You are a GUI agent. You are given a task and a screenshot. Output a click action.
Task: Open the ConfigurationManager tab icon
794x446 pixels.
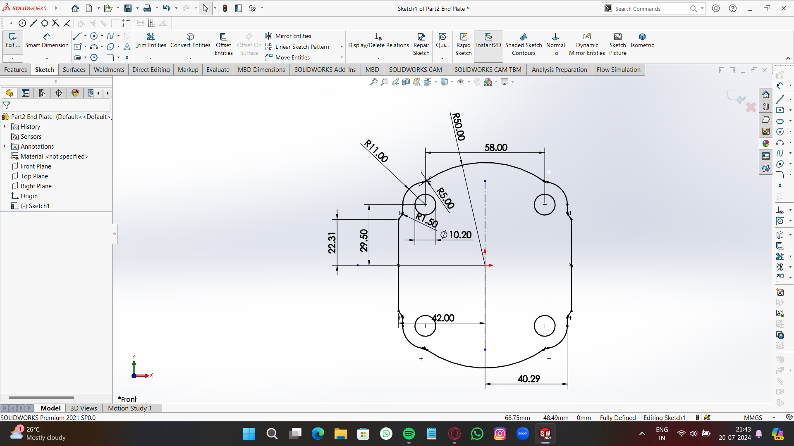[x=42, y=93]
